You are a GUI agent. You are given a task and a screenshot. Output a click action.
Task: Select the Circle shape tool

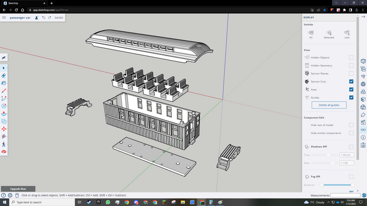[4, 106]
